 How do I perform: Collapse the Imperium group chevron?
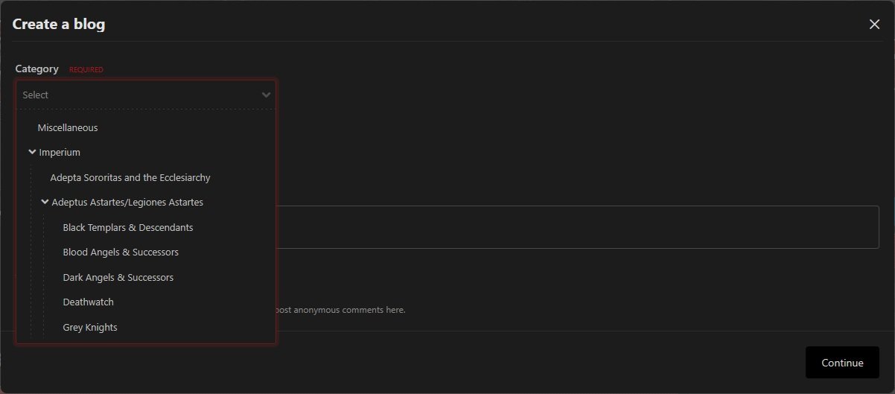pos(32,152)
